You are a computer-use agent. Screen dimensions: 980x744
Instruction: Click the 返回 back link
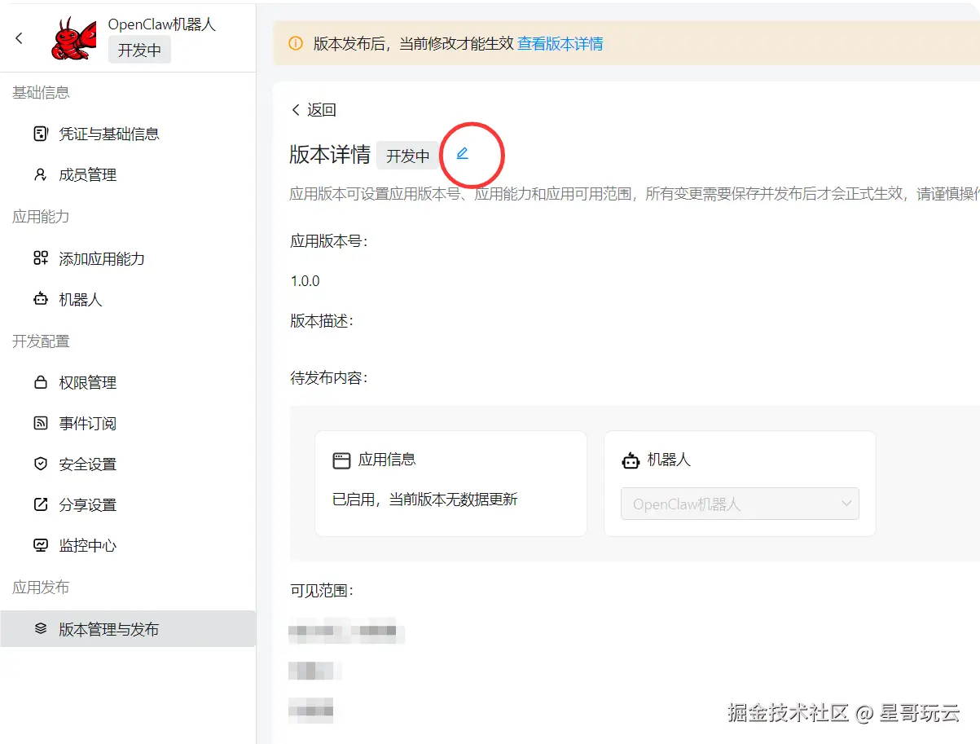coord(314,110)
